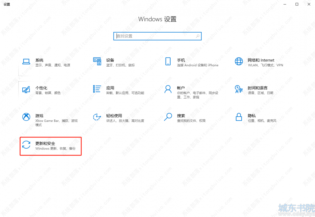Screen dimensions: 315x217
Task: Open the 更新和安全 title
Action: (x=45, y=143)
